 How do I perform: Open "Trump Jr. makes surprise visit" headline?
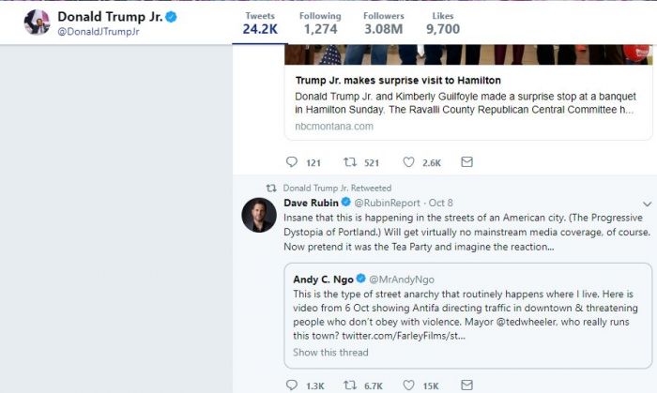coord(398,81)
